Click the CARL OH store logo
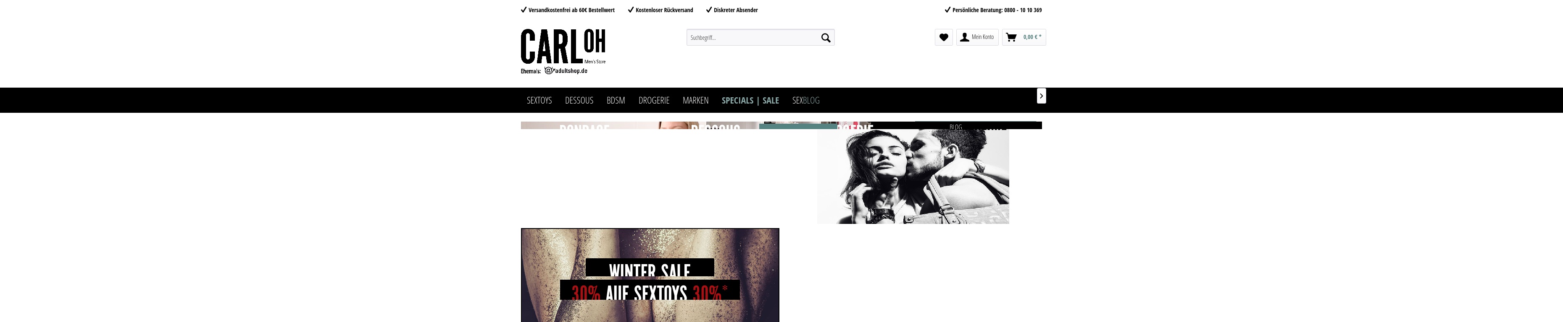This screenshot has width=1563, height=322. pos(563,47)
